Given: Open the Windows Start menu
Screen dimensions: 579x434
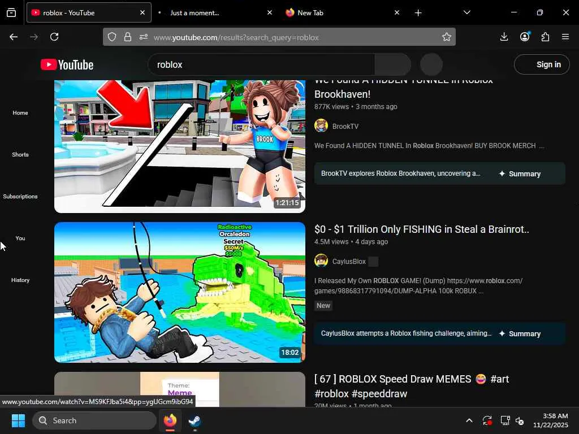Looking at the screenshot, I should coord(18,420).
